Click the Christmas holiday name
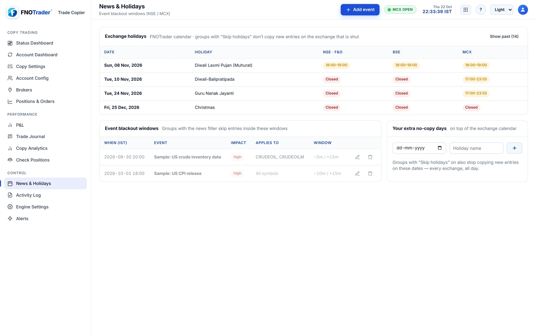This screenshot has height=335, width=536. pos(205,107)
